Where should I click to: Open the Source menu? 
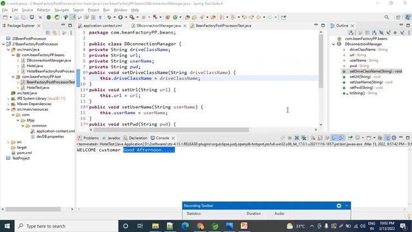[x=27, y=10]
